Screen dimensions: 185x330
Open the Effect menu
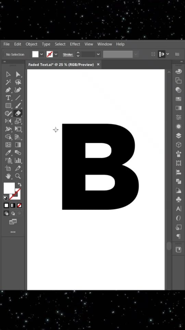coord(75,44)
